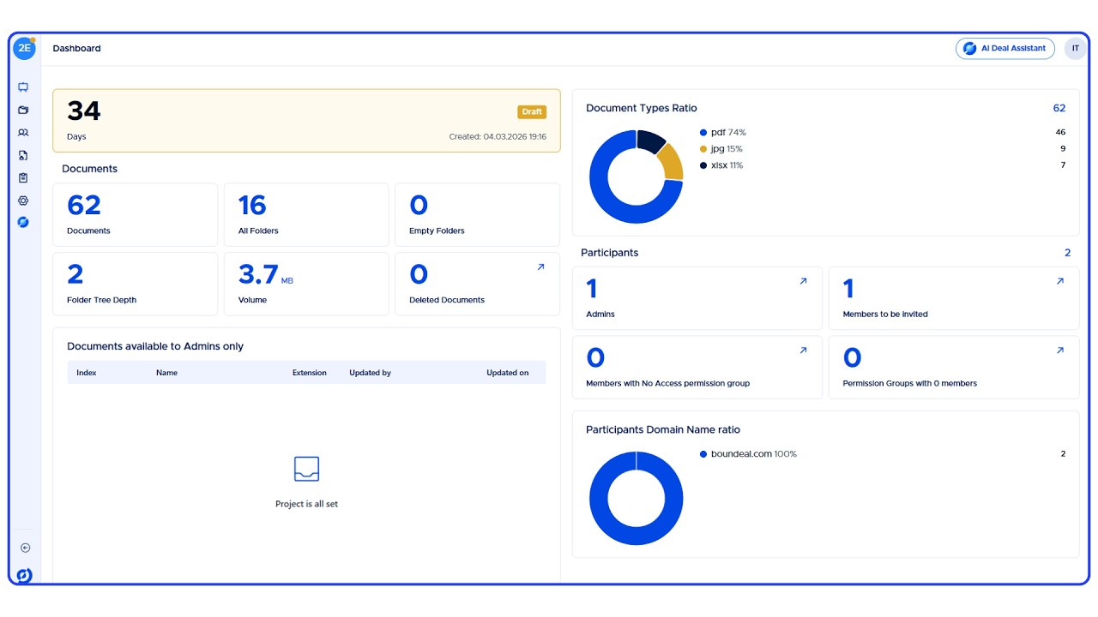The image size is (1098, 617).
Task: Sort by the Index column header
Action: (x=86, y=373)
